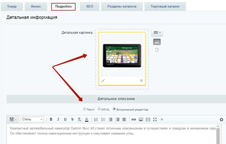Apply strikethrough formatting
Image resolution: width=226 pixels, height=144 pixels.
pos(72,119)
